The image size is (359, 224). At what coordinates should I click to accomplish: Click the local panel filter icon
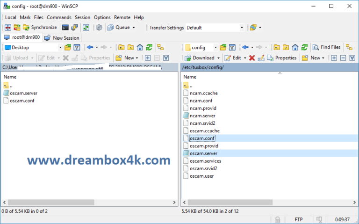pos(77,47)
